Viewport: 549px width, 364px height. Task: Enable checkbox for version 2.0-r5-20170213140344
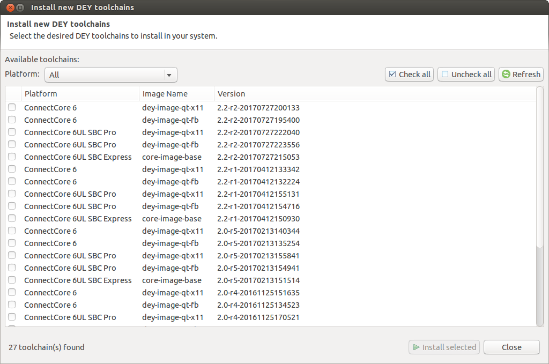[12, 231]
